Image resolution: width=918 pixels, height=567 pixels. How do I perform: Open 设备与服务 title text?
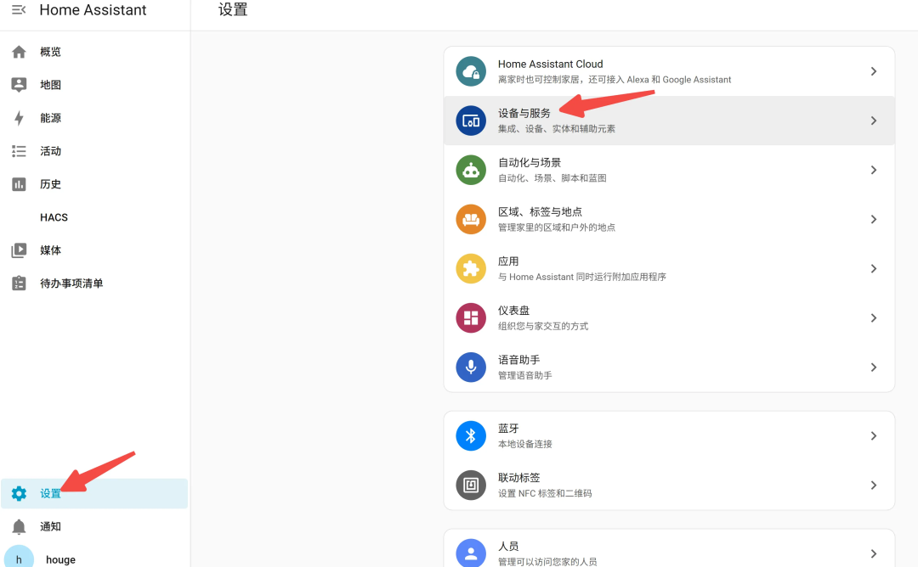tap(524, 114)
